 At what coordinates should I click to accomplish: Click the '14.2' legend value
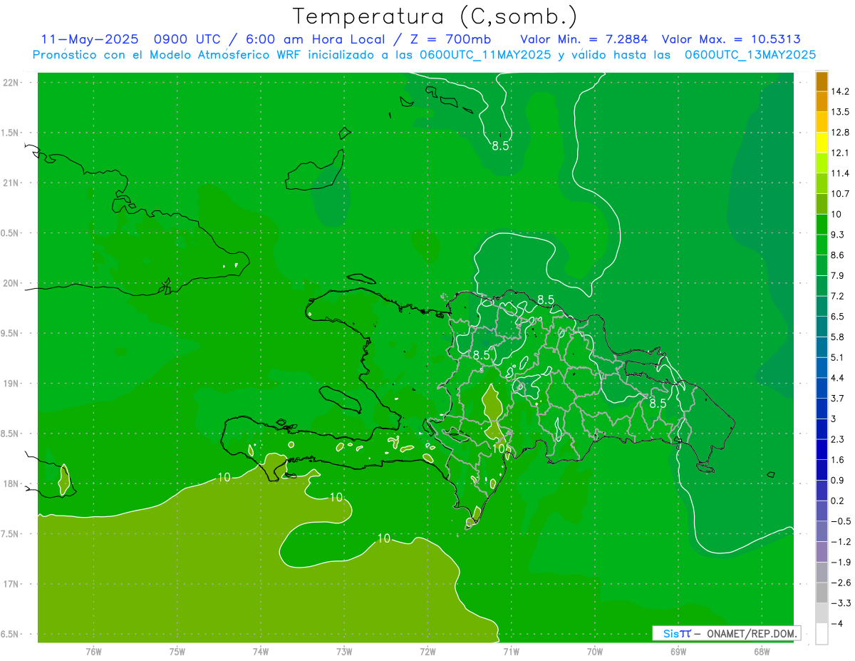tap(841, 91)
